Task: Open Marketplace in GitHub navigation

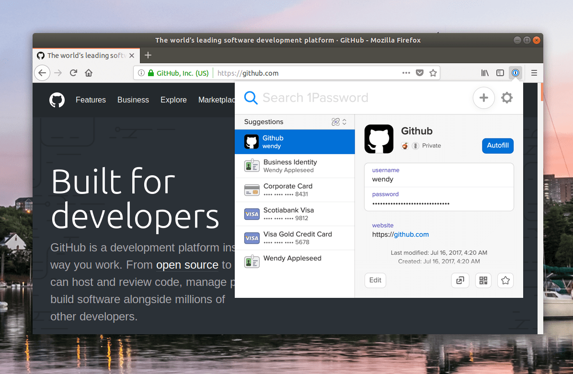Action: point(217,100)
